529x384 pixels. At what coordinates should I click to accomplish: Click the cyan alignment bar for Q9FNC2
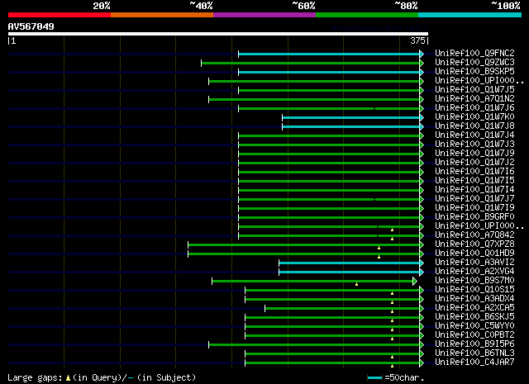(x=329, y=54)
